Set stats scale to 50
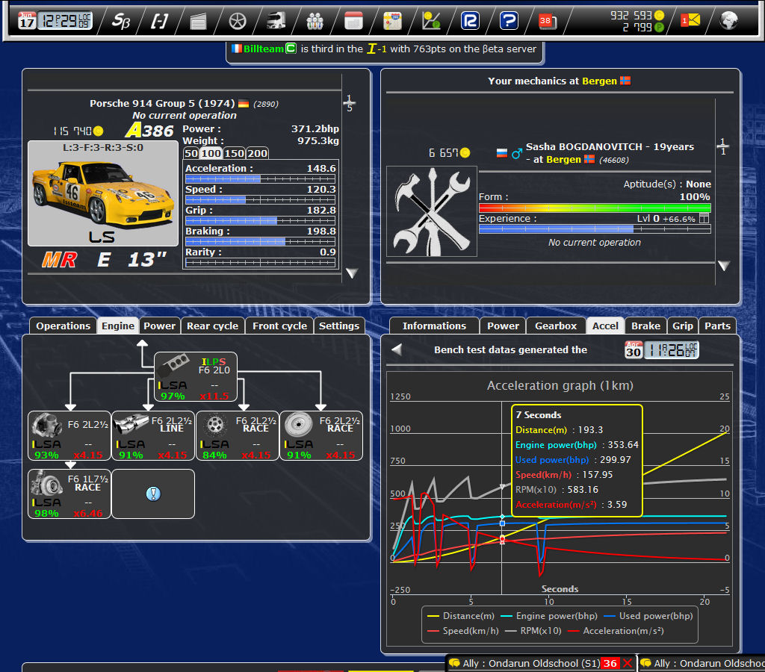765x672 pixels. click(191, 153)
